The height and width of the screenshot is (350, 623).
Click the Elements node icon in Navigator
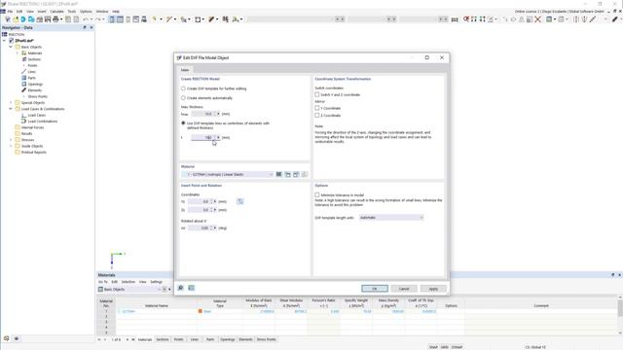(x=23, y=90)
